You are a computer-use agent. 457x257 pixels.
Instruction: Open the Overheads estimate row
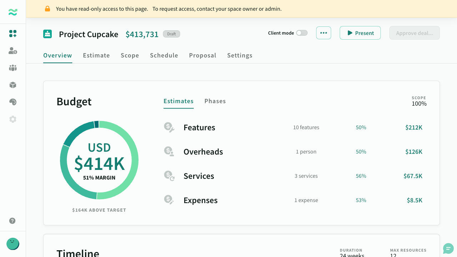click(295, 152)
